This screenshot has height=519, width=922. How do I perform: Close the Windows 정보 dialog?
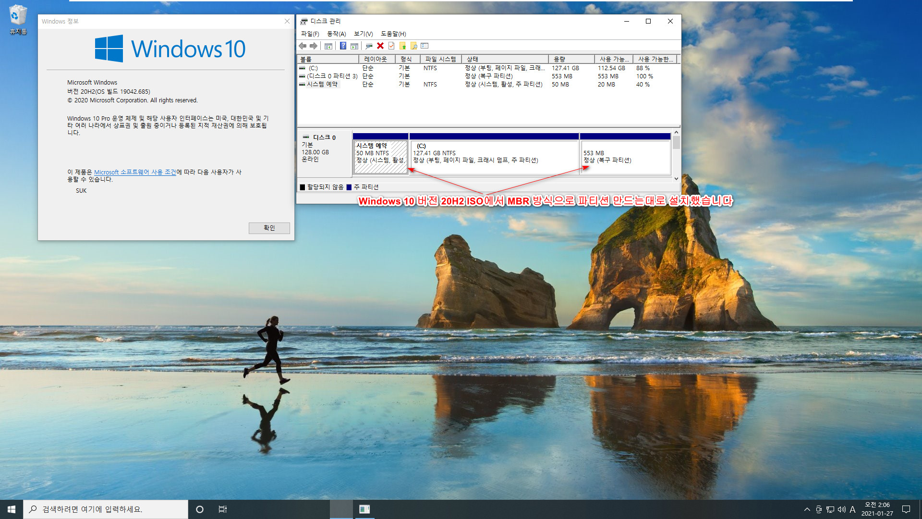tap(287, 21)
